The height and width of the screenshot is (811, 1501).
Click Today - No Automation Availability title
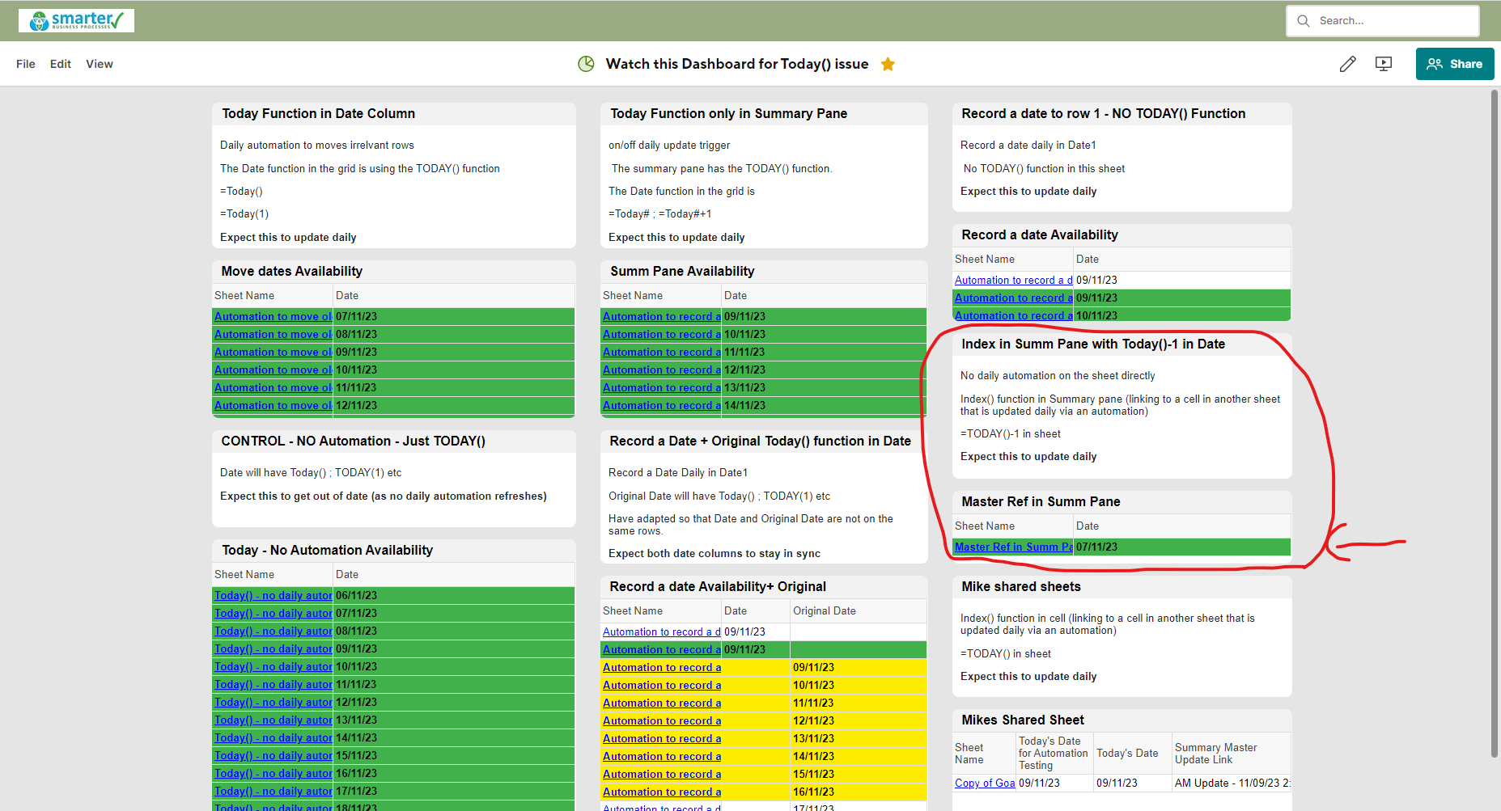(x=328, y=551)
